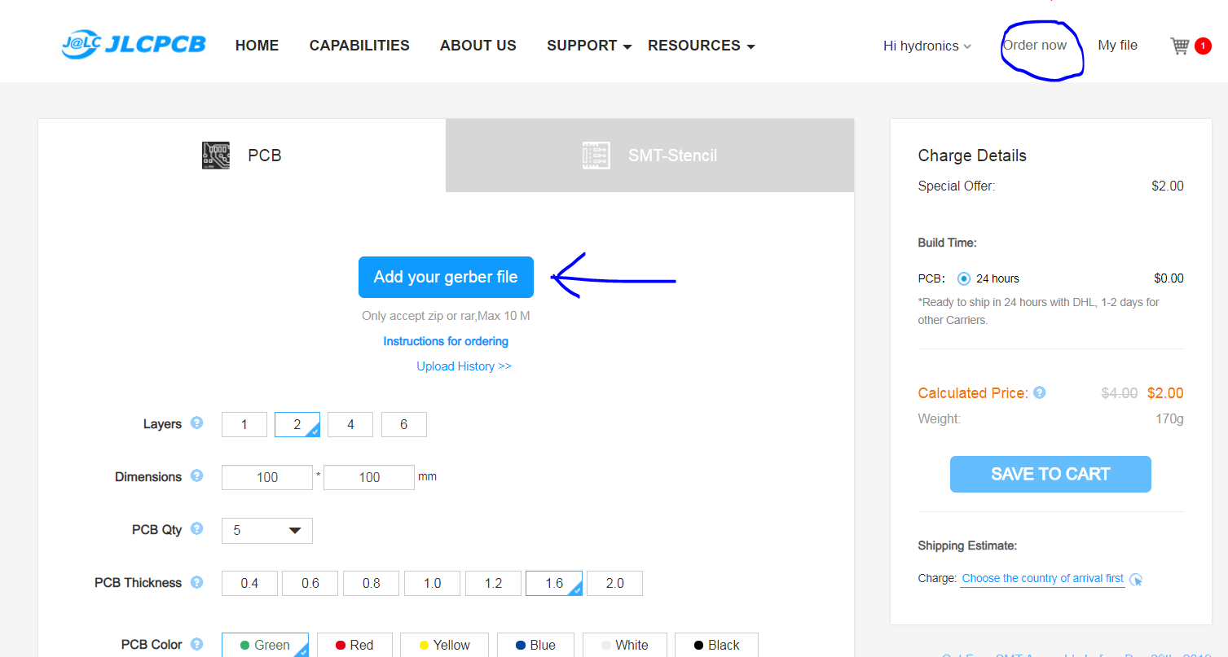
Task: Open the shopping cart icon
Action: [1180, 46]
